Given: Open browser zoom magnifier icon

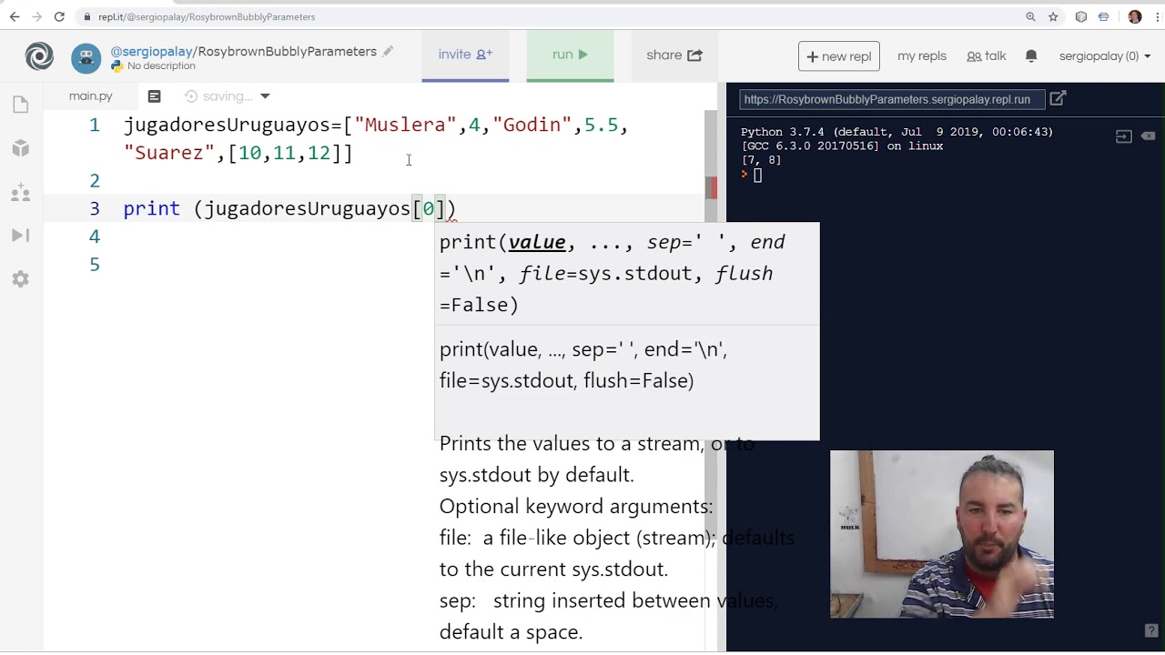Looking at the screenshot, I should (1030, 16).
